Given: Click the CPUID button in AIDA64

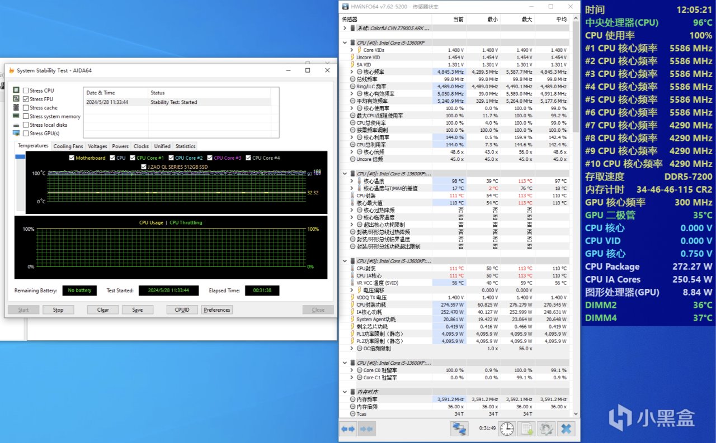Looking at the screenshot, I should click(x=182, y=309).
